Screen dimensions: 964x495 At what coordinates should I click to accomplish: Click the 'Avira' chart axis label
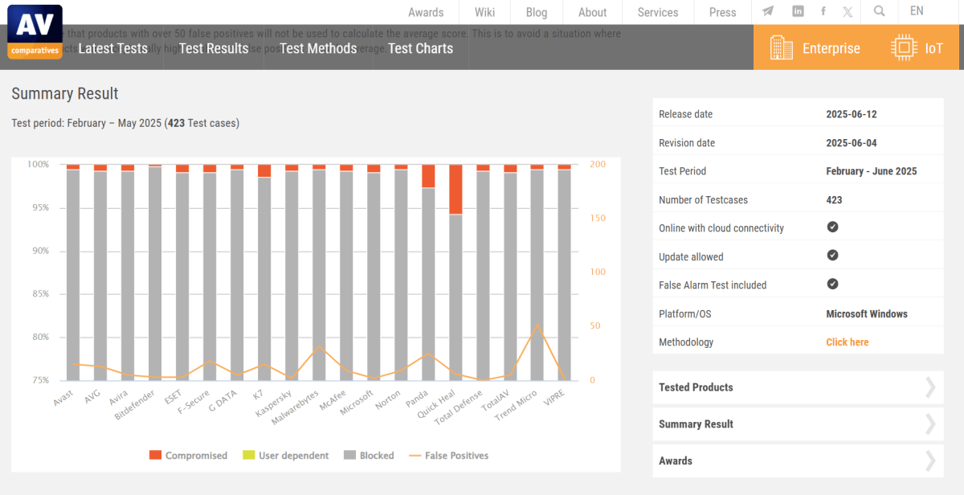click(119, 398)
